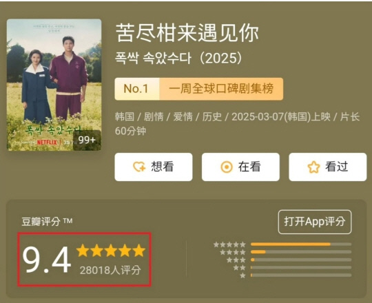Tap the 99+ photo count badge
372x303 pixels.
point(87,140)
